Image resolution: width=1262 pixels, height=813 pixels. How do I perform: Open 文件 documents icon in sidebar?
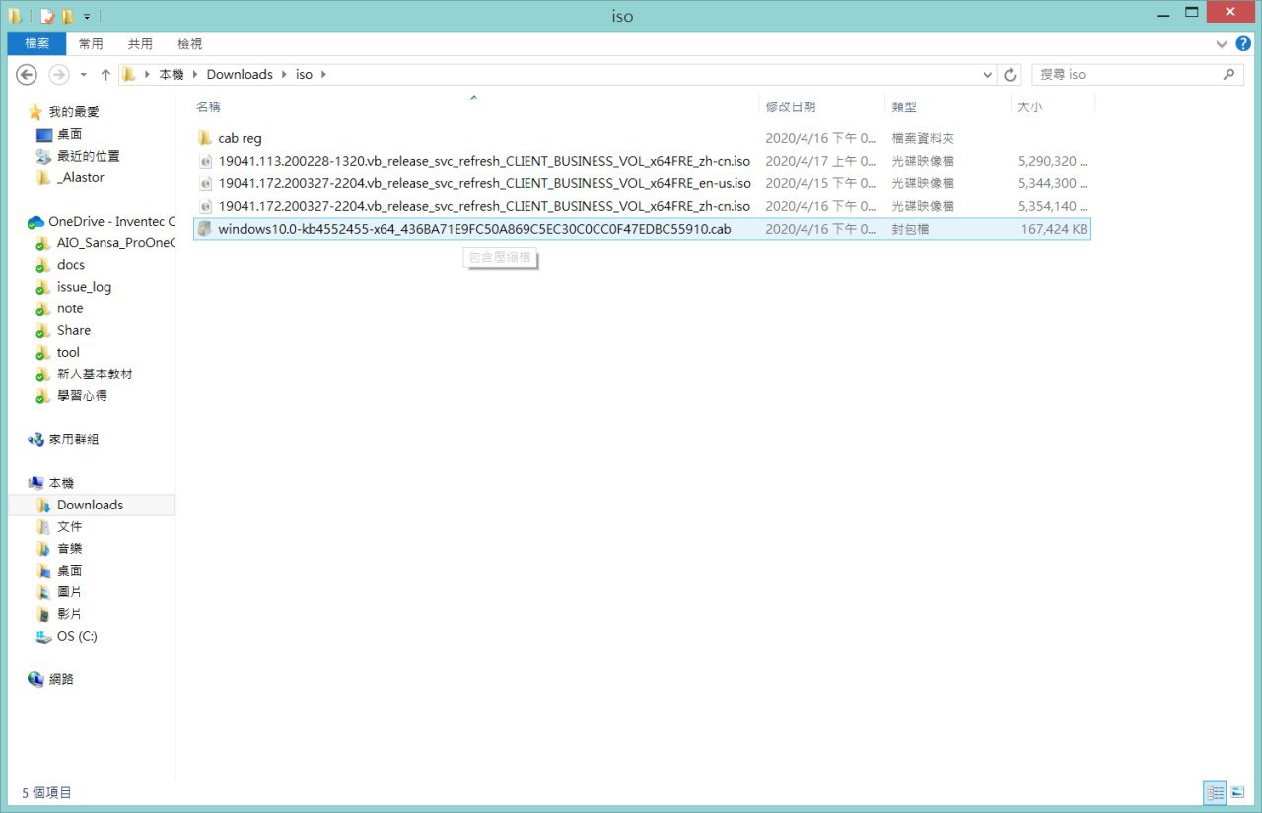point(43,527)
